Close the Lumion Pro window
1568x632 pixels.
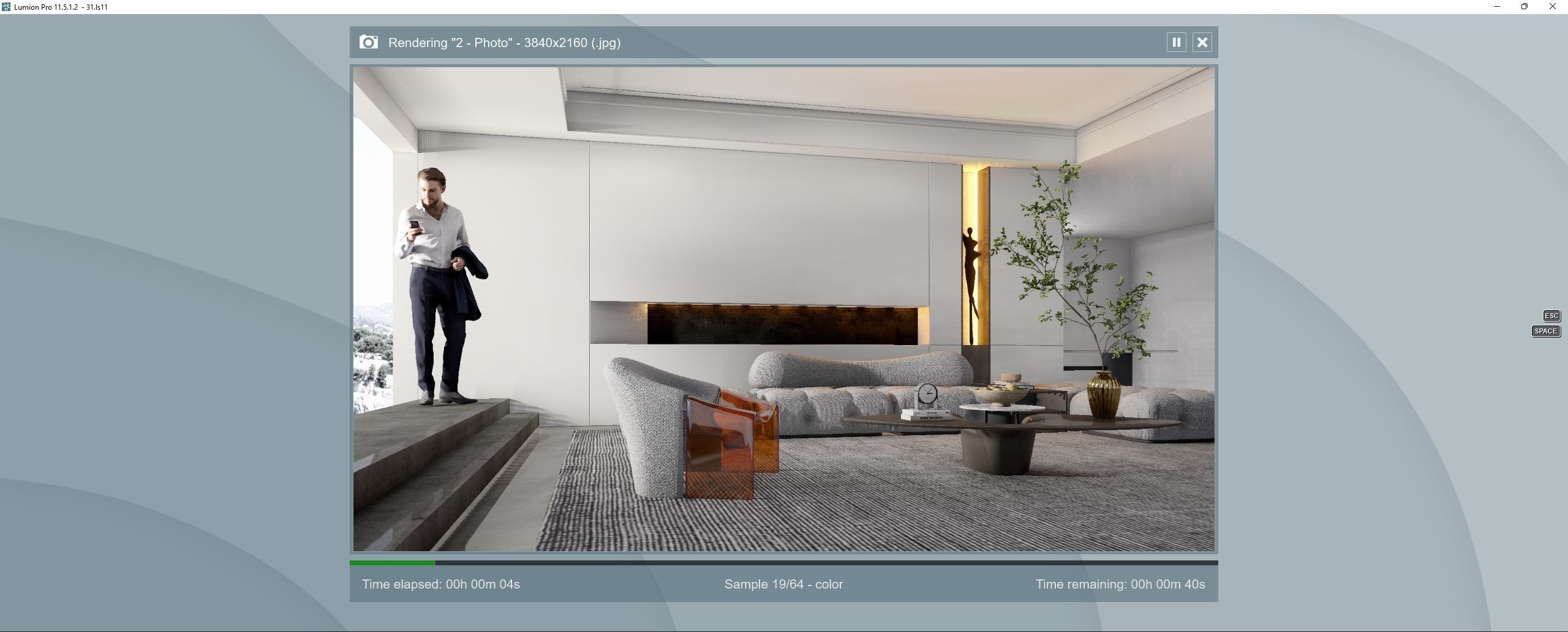1553,7
